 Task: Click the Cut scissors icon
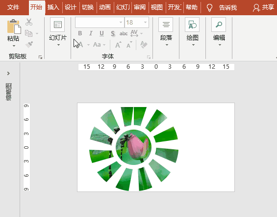[29, 22]
